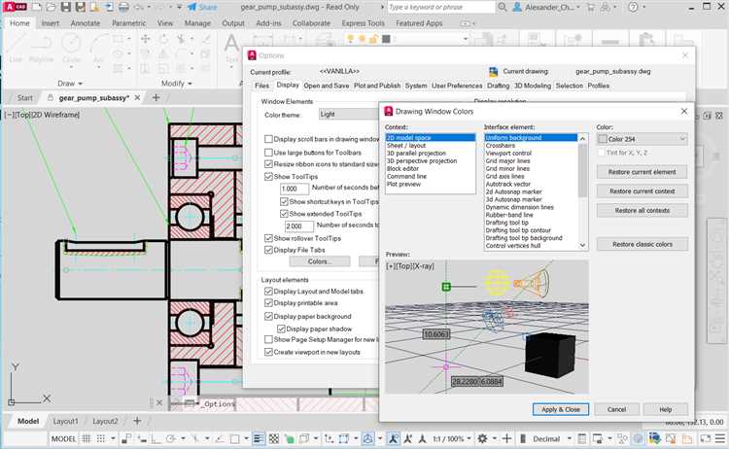Add a new layout with plus icon
The height and width of the screenshot is (449, 729).
pyautogui.click(x=137, y=421)
